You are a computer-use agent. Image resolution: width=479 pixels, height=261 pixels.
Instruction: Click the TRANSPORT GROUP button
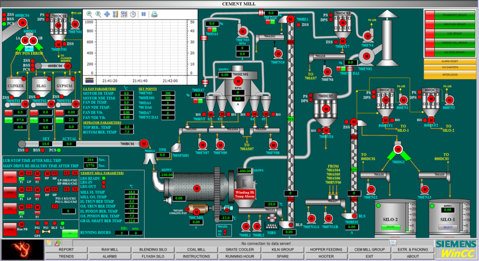click(455, 14)
